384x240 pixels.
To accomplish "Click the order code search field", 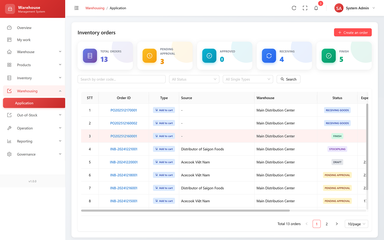I will (121, 79).
